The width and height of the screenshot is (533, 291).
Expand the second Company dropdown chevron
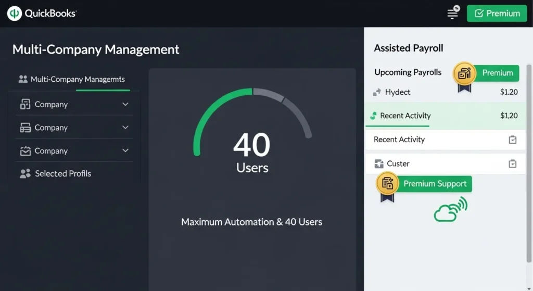click(x=125, y=128)
